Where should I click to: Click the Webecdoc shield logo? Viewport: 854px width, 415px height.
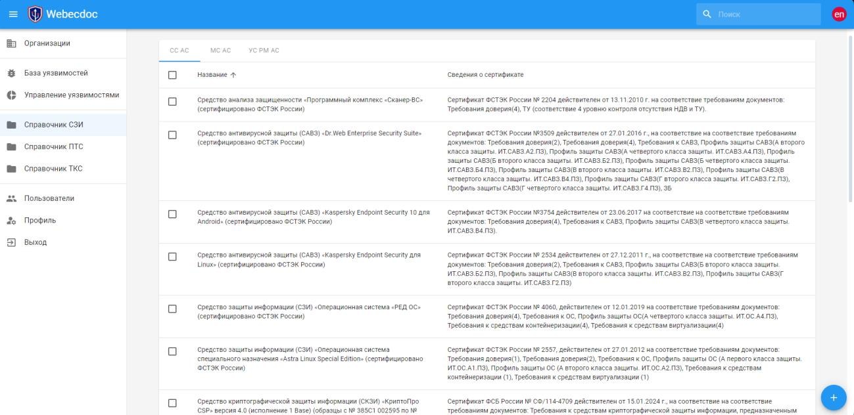tap(36, 14)
